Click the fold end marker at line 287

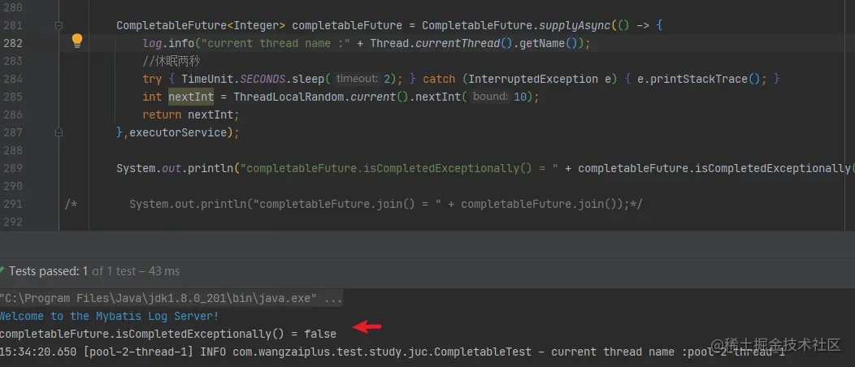pyautogui.click(x=59, y=132)
